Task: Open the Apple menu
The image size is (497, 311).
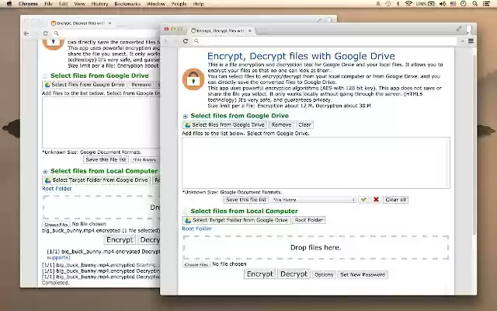Action: click(x=9, y=4)
